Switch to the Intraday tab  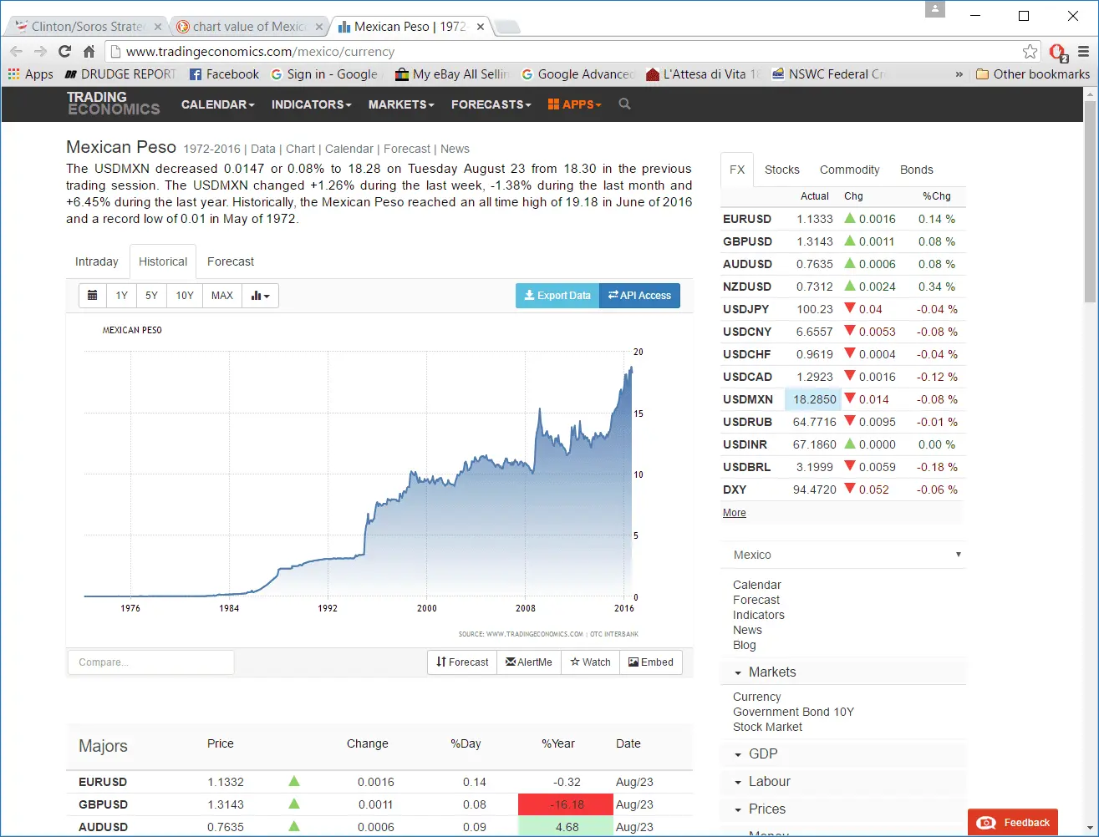point(97,261)
